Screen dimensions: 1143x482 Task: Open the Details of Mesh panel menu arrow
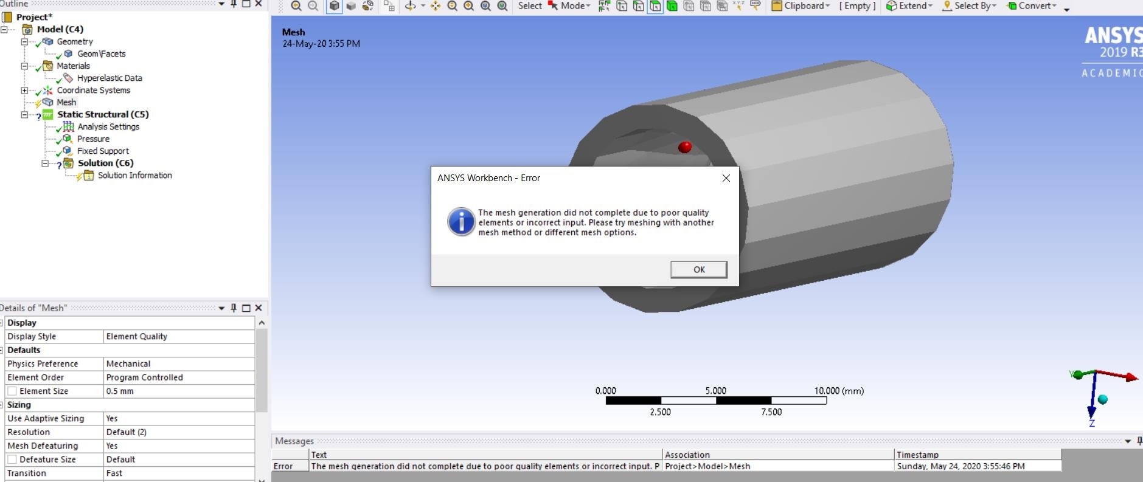pos(221,308)
